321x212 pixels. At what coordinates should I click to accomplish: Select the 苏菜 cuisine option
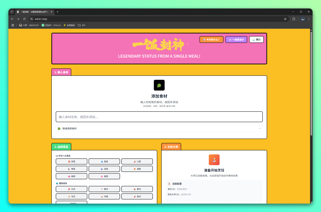pyautogui.click(x=71, y=162)
